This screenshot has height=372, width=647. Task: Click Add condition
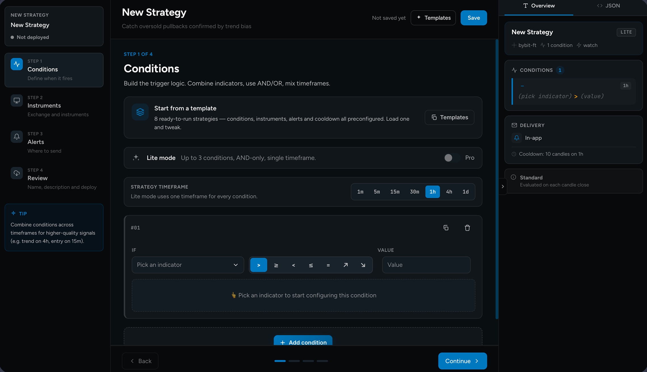(x=303, y=341)
